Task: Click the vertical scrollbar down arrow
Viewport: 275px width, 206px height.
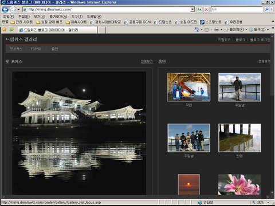Action: pyautogui.click(x=272, y=193)
